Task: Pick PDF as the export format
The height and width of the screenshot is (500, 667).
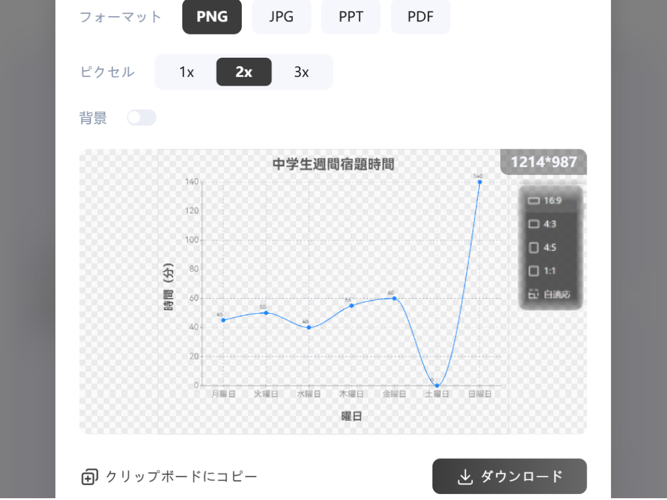Action: (x=420, y=17)
